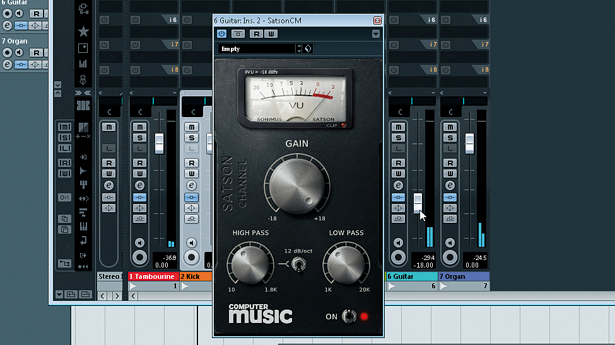Click the Organ channel volume fader handle
Viewport: 615px width, 345px height.
pyautogui.click(x=469, y=144)
